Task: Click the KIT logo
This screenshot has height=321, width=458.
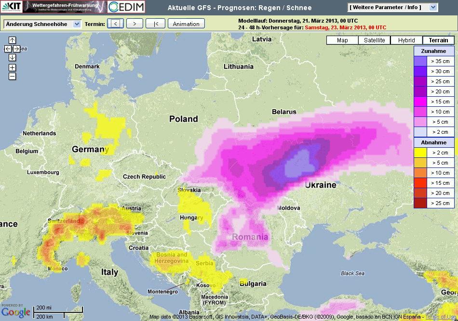Action: 11,7
